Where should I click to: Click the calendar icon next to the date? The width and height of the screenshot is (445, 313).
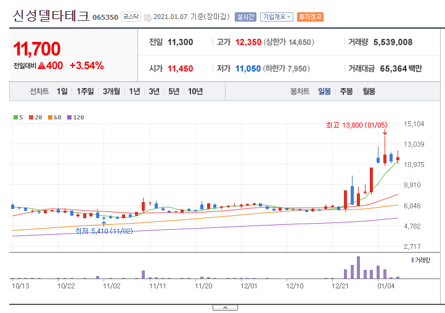(147, 17)
